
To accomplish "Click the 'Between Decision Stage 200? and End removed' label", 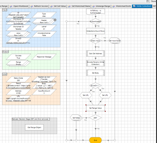I will tap(31, 119).
